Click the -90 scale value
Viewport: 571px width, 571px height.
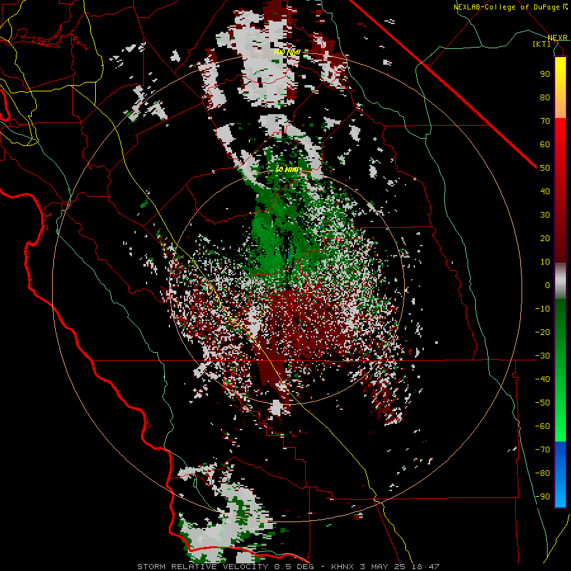coord(542,497)
